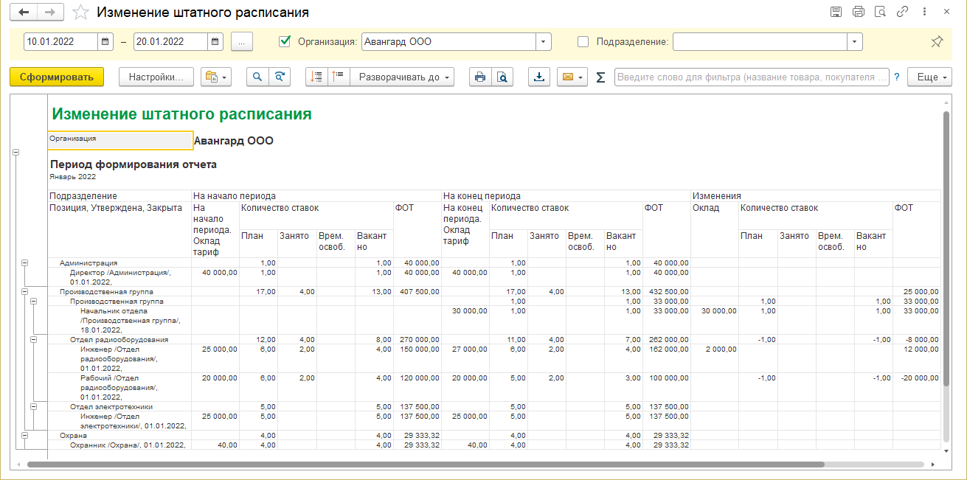
Task: Collapse the Администрация group in the report
Action: (x=24, y=262)
